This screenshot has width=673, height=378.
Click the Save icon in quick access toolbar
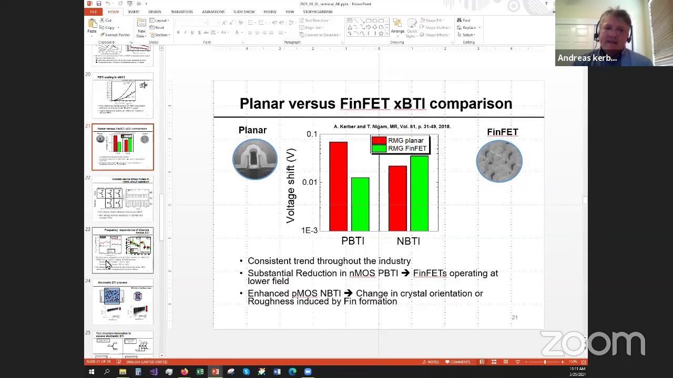pyautogui.click(x=99, y=4)
